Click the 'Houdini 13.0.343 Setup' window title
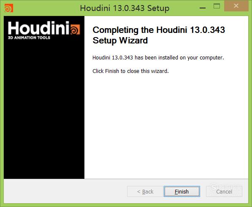This screenshot has width=252, height=207. 125,8
